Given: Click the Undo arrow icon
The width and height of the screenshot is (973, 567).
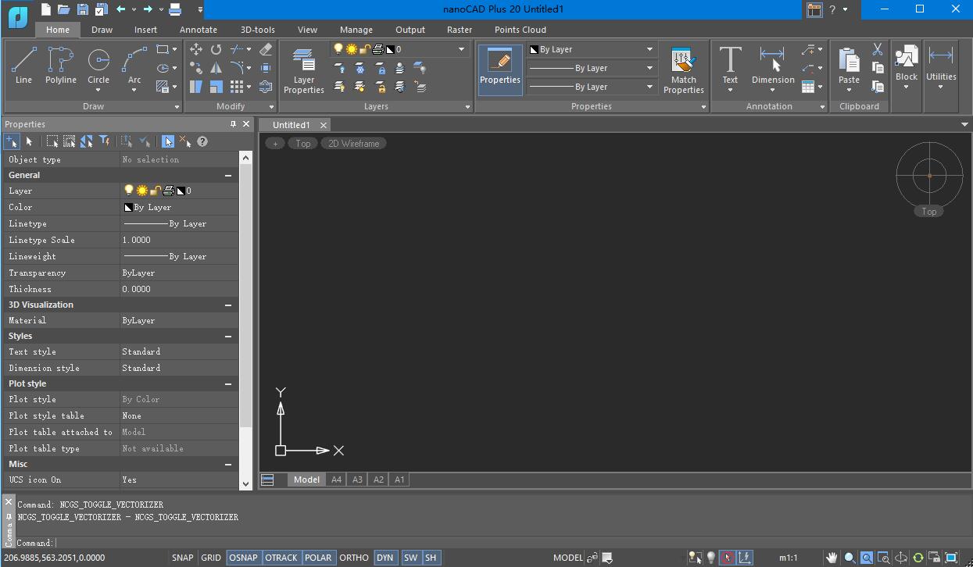Looking at the screenshot, I should 120,9.
